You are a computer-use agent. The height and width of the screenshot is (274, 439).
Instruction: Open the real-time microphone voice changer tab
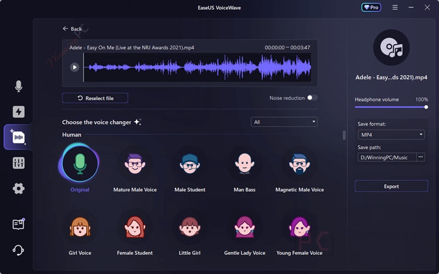(x=19, y=86)
